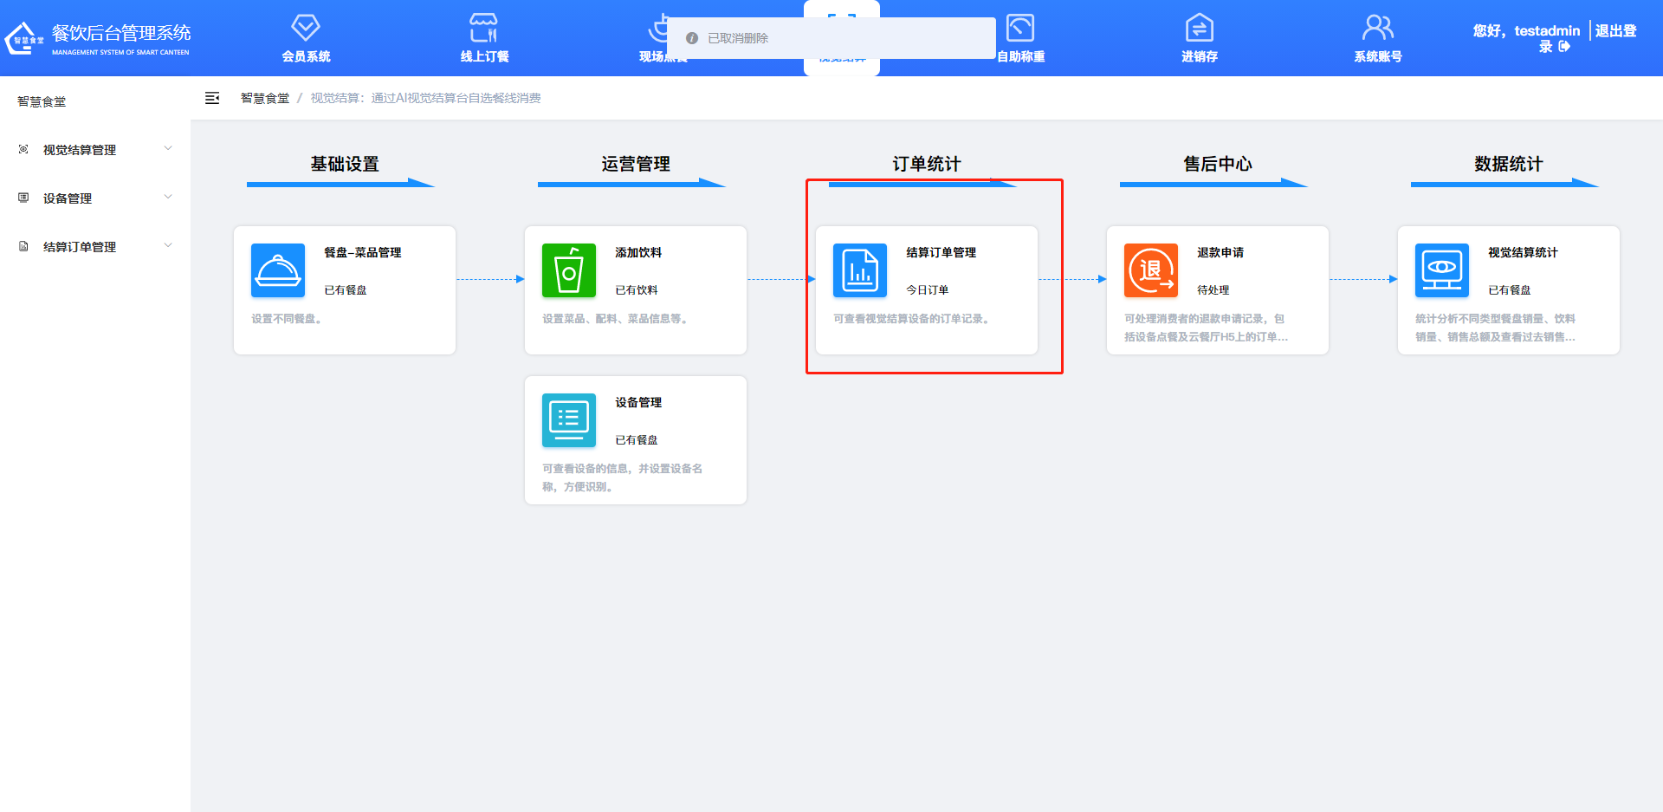Click the 智慧食堂 breadcrumb link
Viewport: 1663px width, 812px height.
(265, 98)
